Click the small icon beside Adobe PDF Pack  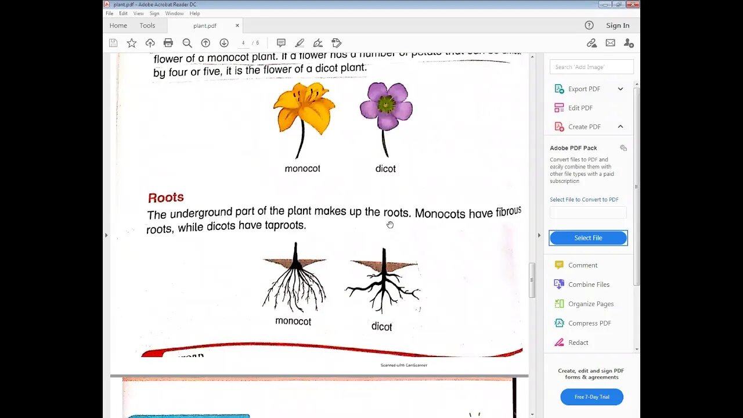click(x=623, y=148)
